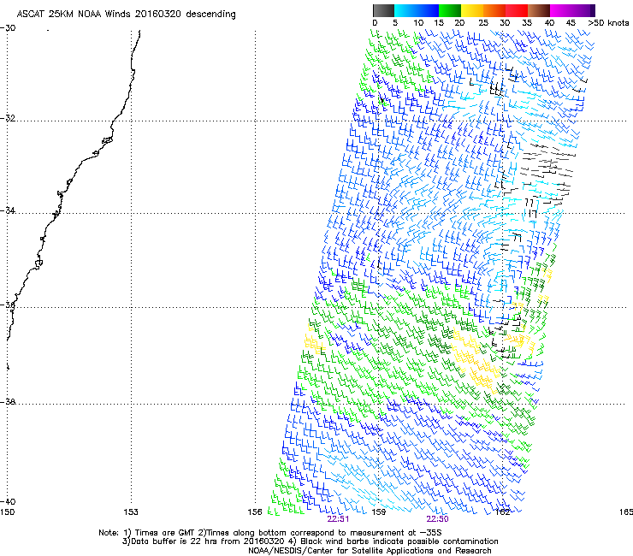
Task: Click the longitude label '153'
Action: (131, 512)
